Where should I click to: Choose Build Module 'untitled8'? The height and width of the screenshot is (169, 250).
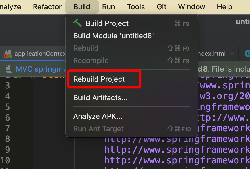tap(113, 36)
